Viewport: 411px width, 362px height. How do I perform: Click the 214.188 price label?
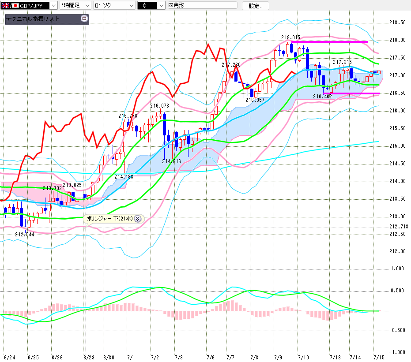tap(124, 177)
